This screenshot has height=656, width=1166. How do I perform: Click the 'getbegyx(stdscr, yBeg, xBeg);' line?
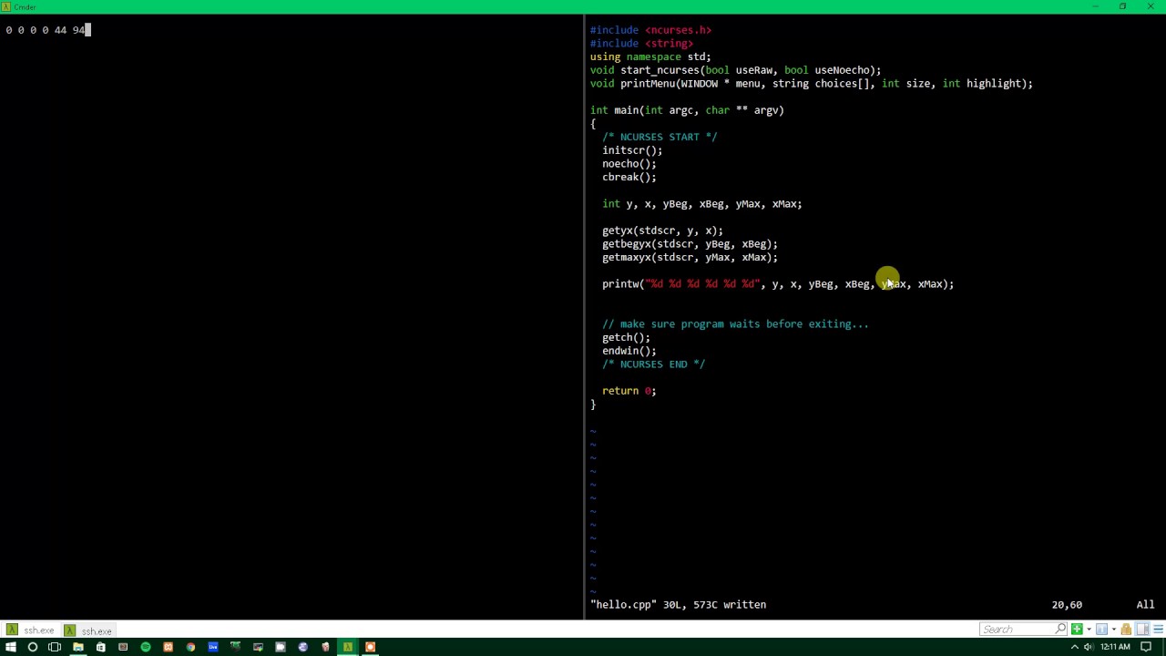pyautogui.click(x=690, y=244)
